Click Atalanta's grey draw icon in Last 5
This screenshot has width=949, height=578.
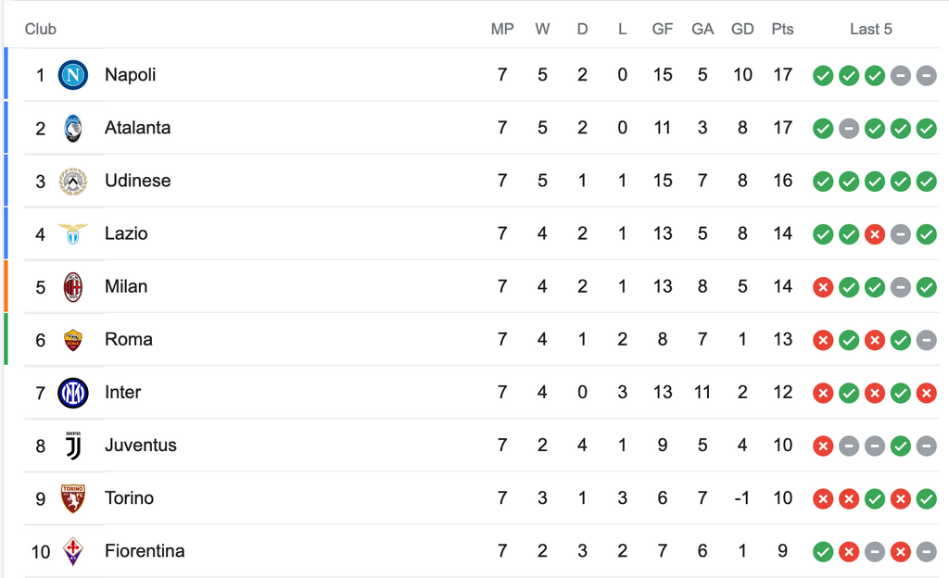849,128
